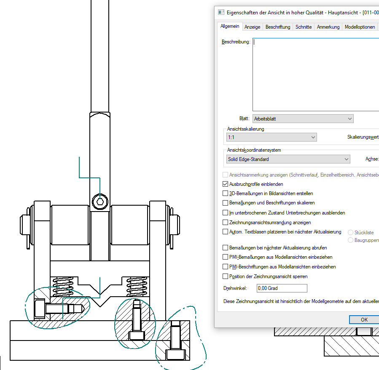This screenshot has height=370, width=379.
Task: Open the Modelloptionen tab
Action: pos(360,27)
